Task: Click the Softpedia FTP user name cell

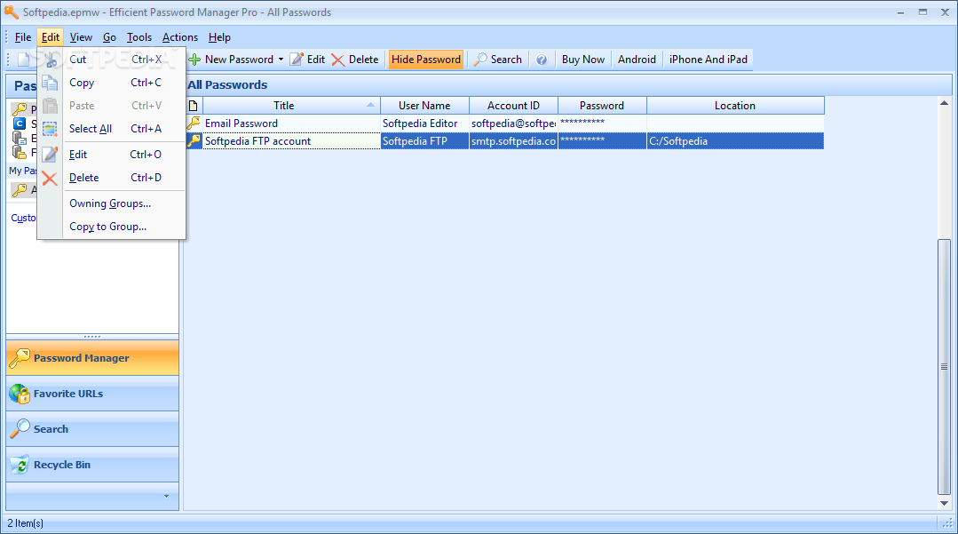Action: (x=424, y=141)
